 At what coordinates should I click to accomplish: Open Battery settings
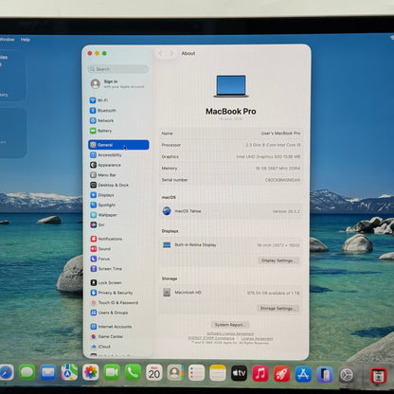coord(118,131)
